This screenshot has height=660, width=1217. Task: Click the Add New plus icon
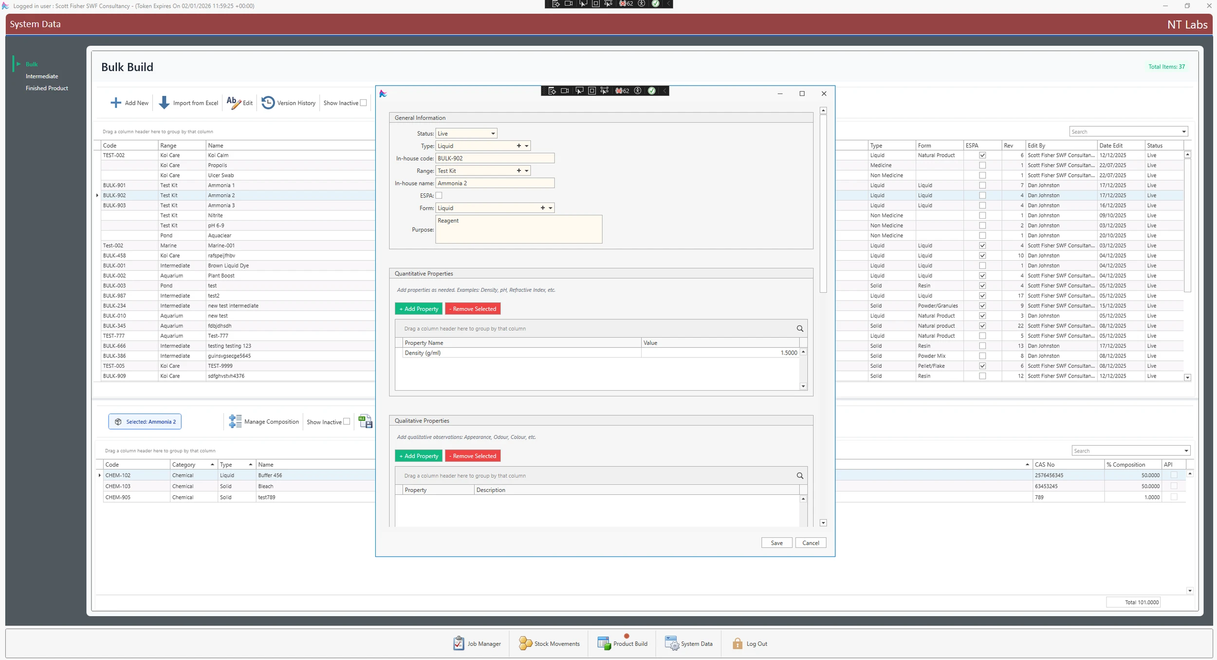pyautogui.click(x=115, y=103)
